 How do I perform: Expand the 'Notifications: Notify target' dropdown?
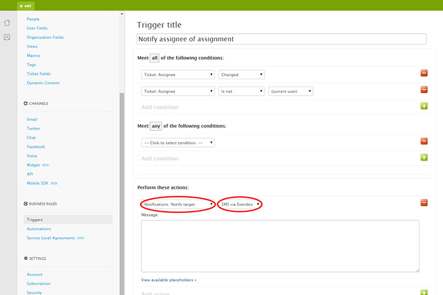(x=178, y=204)
